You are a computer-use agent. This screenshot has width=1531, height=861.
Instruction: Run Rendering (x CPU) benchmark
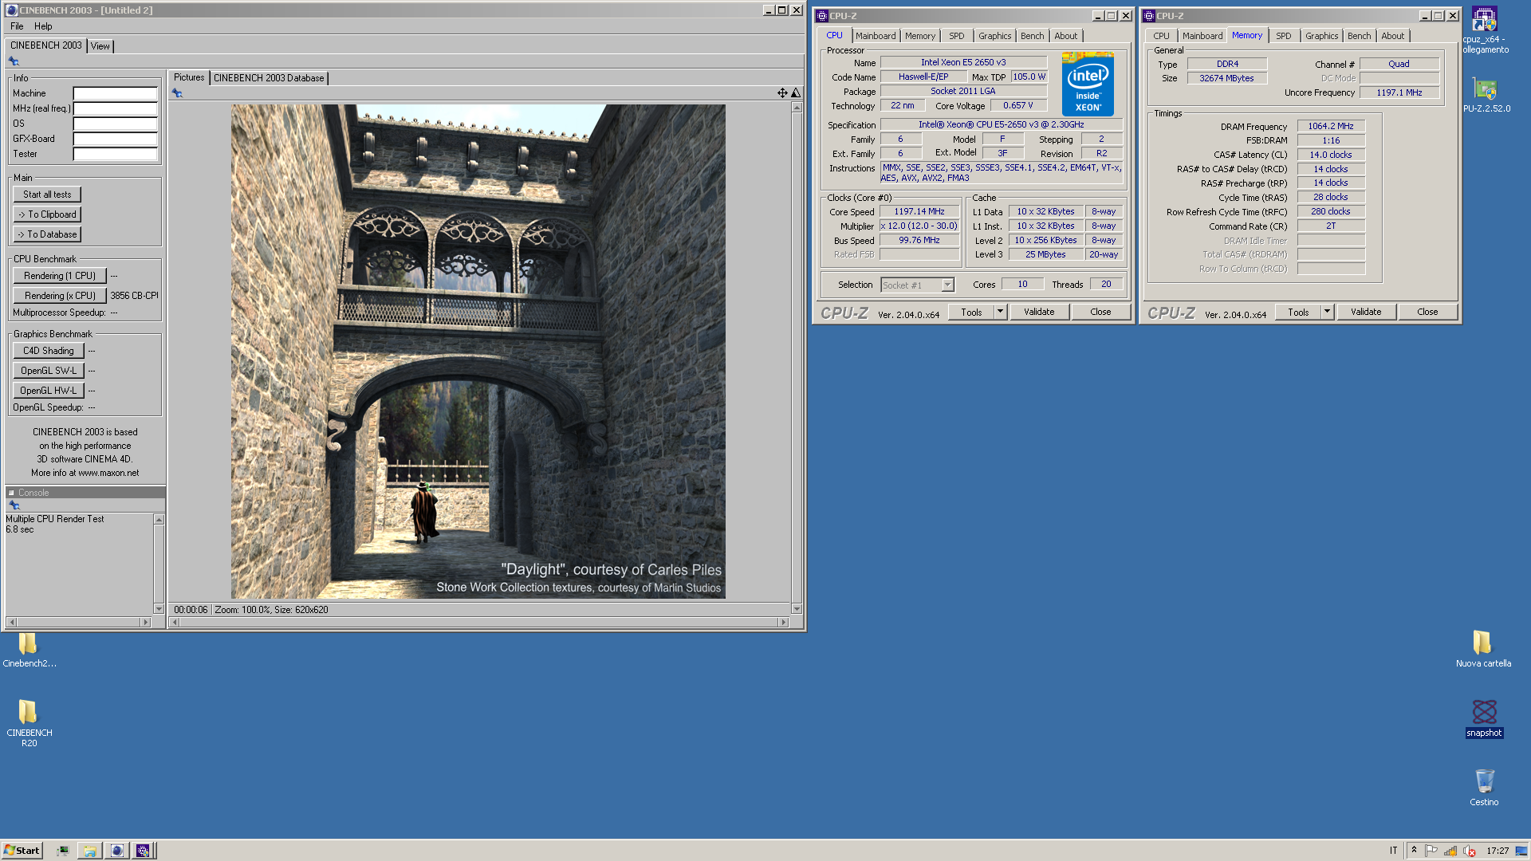pos(60,296)
